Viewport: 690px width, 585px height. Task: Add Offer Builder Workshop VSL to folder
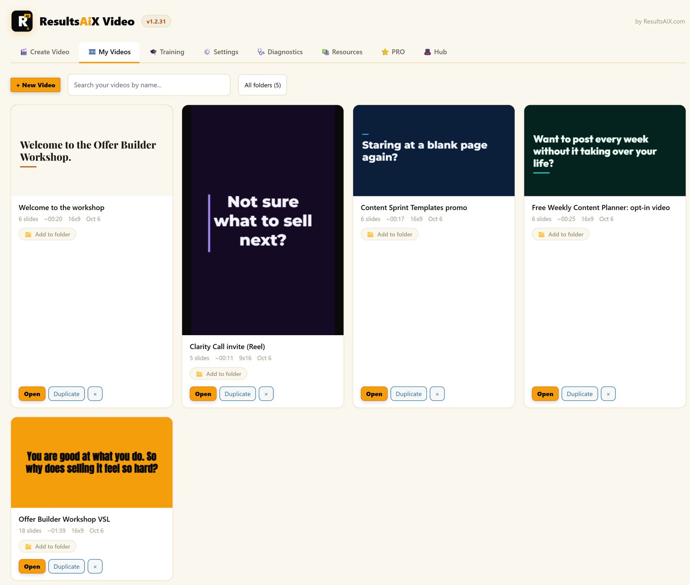[47, 547]
